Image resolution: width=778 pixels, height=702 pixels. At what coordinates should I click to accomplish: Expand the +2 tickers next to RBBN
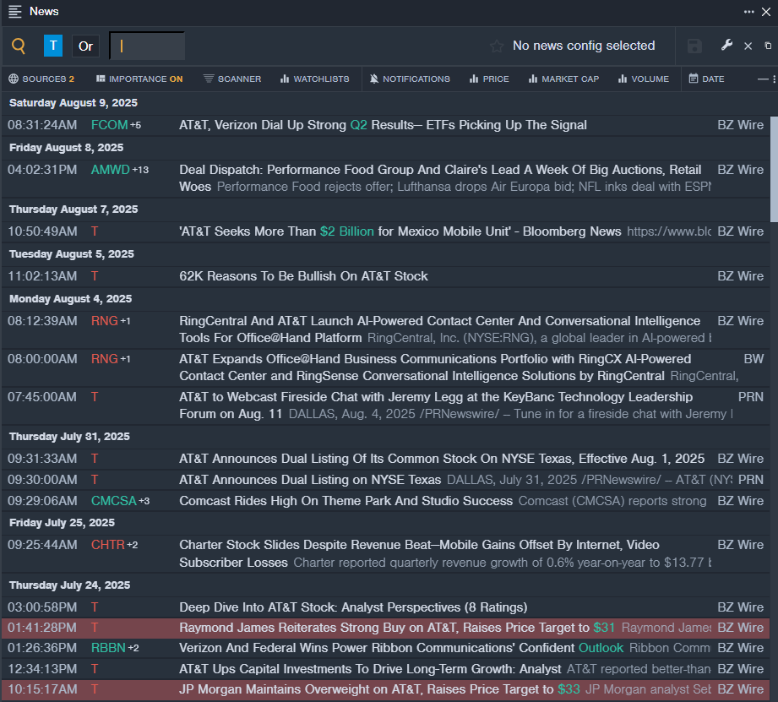(x=133, y=649)
